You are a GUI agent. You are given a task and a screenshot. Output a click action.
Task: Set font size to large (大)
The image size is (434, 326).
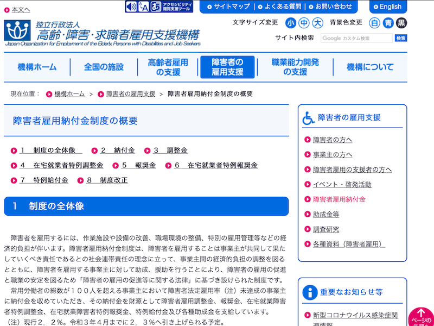(x=318, y=23)
